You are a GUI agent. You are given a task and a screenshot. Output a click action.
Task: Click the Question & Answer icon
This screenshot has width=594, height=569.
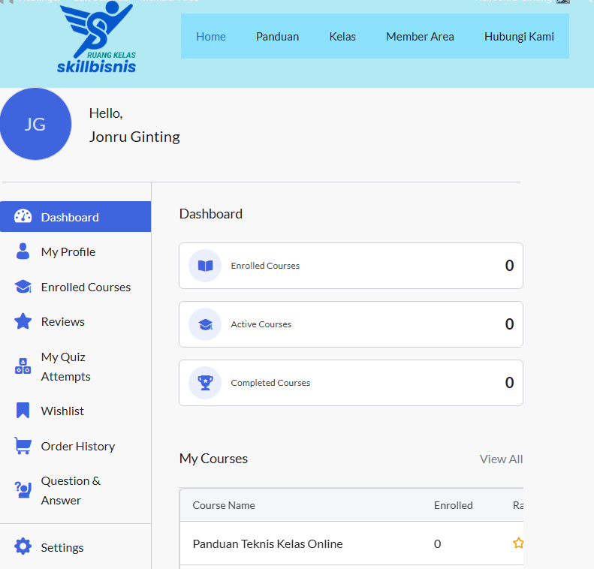(x=23, y=490)
